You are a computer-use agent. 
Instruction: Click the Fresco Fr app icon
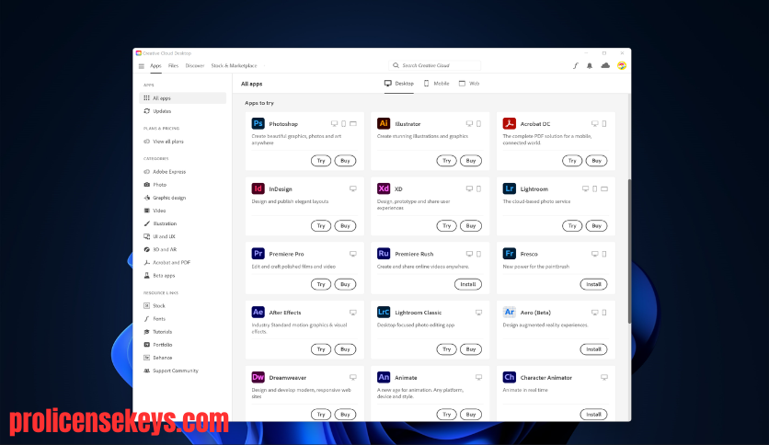(509, 254)
